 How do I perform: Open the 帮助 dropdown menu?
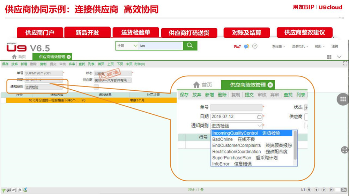pyautogui.click(x=320, y=46)
